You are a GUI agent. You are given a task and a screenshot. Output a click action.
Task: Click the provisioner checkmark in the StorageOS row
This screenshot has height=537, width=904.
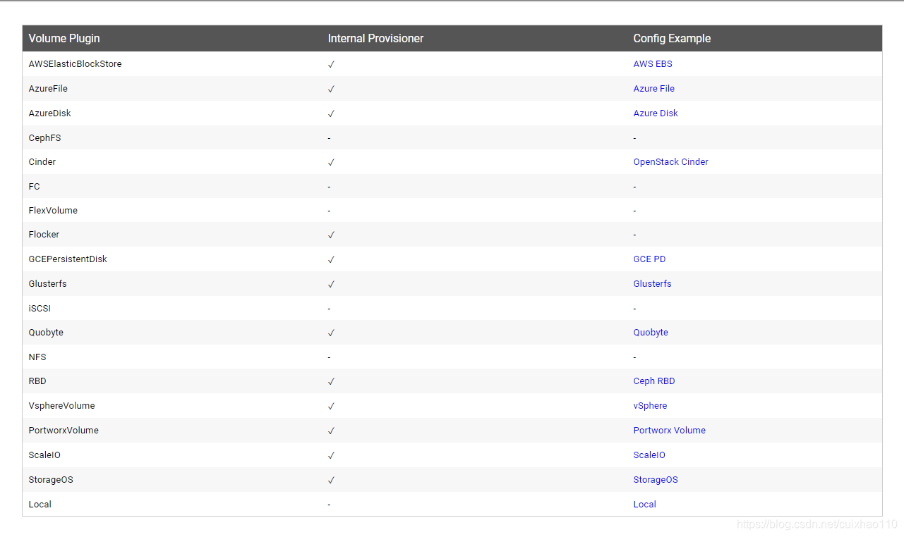(x=331, y=480)
